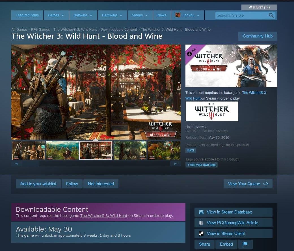Open the Featured Items tab
The height and width of the screenshot is (251, 294).
[x=27, y=15]
